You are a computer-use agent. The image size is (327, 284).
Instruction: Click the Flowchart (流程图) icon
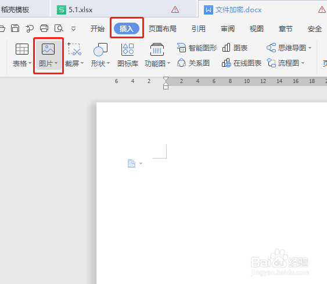[x=271, y=63]
